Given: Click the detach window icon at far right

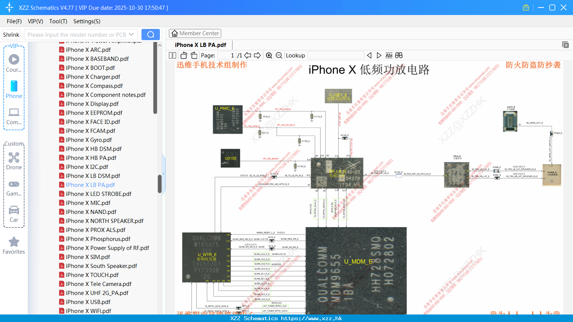Looking at the screenshot, I should point(565,45).
